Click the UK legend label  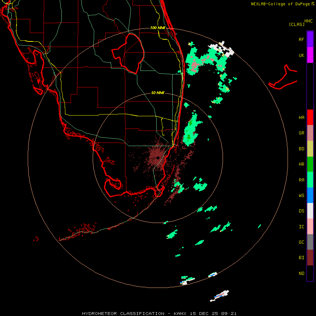tap(301, 55)
